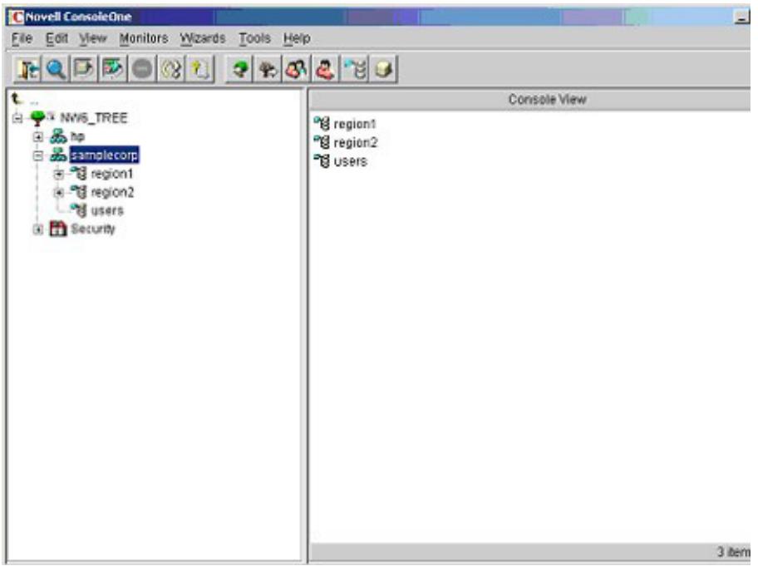
Task: Expand region2 in the tree
Action: click(58, 193)
